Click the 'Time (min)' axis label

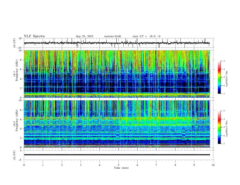[x=121, y=168]
